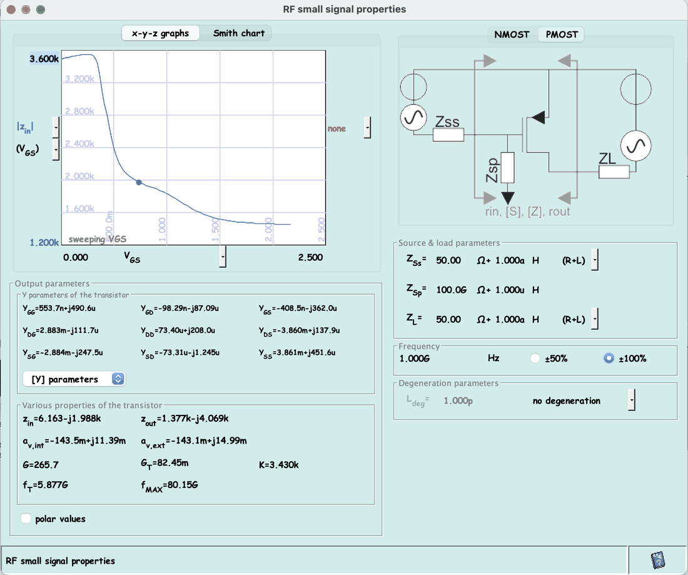This screenshot has height=575, width=688.
Task: Select the Zsp impedance block in schematic
Action: pos(508,167)
